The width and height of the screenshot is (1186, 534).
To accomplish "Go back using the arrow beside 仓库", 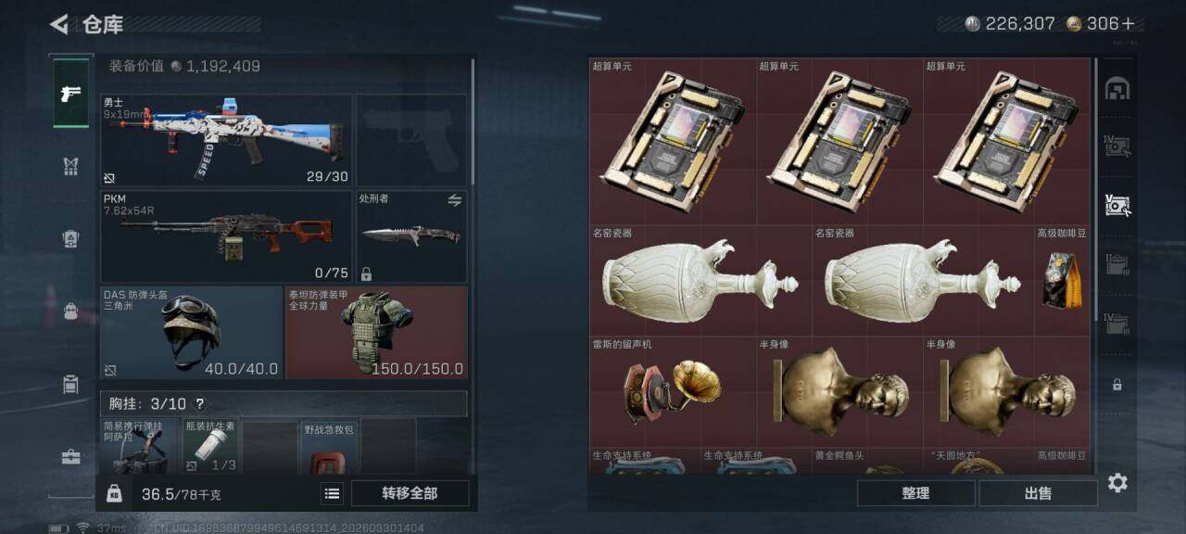I will (x=60, y=24).
